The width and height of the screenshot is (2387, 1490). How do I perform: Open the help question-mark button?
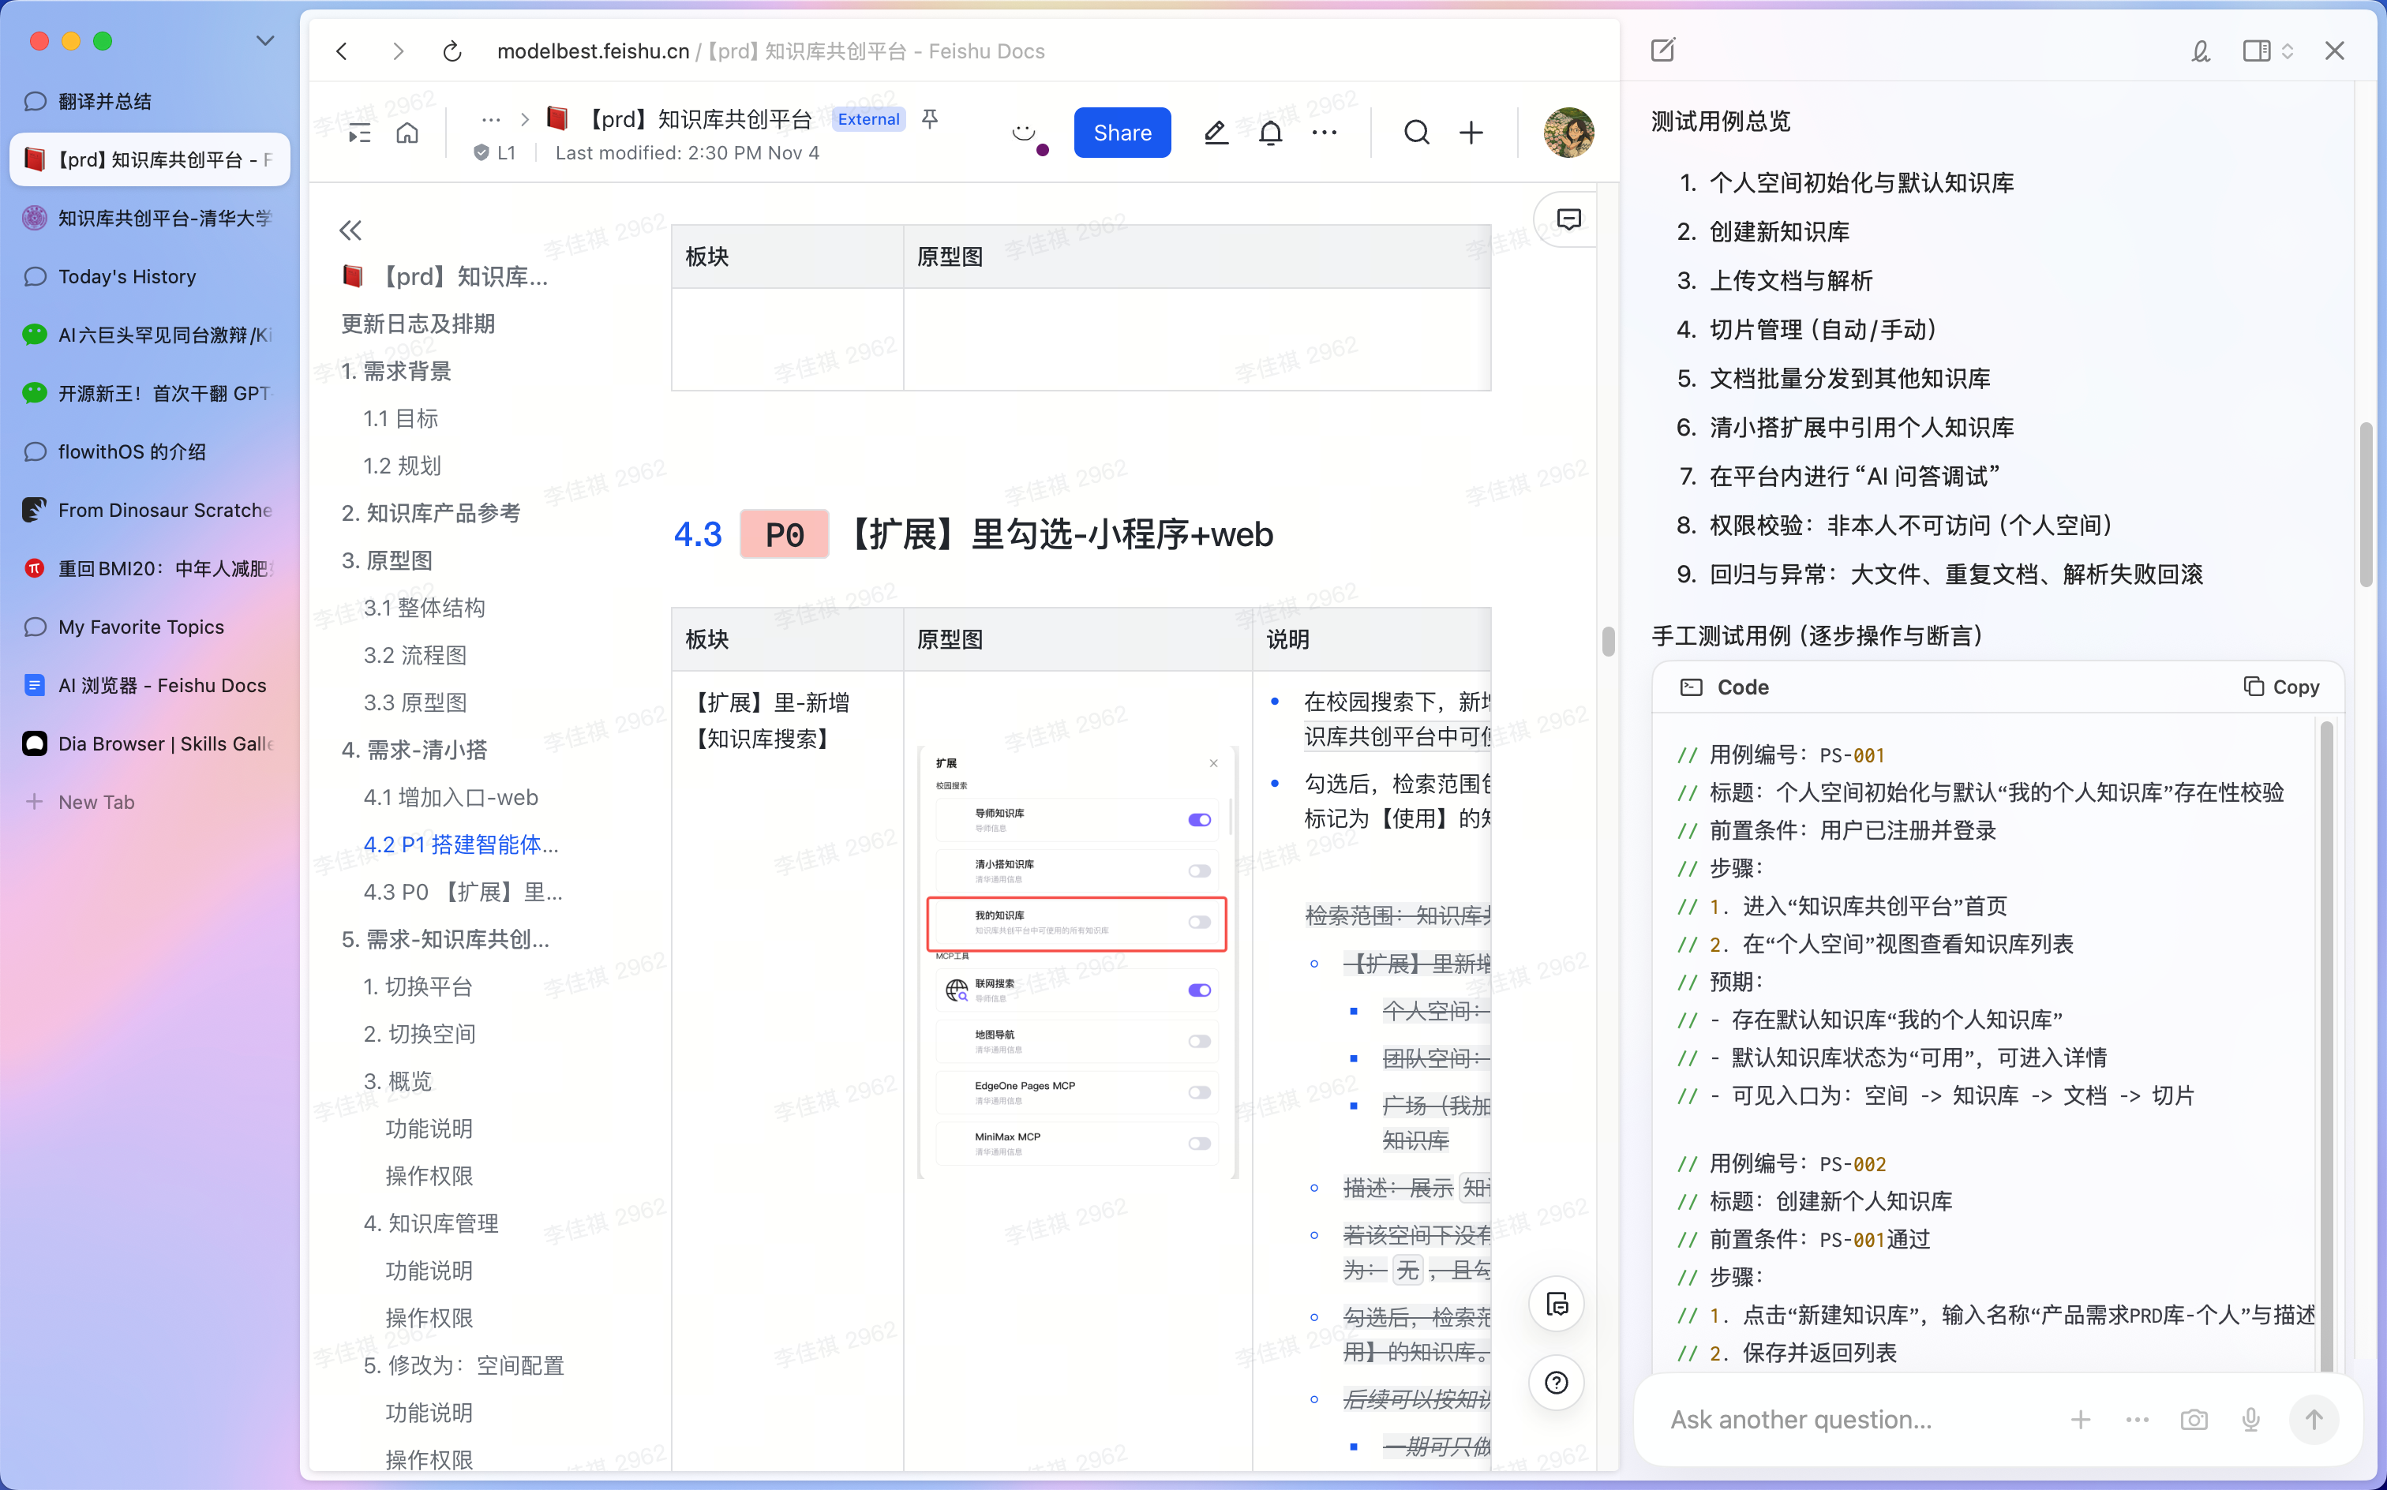pos(1556,1383)
